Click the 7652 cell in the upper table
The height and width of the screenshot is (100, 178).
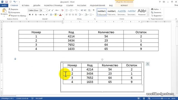71,45
